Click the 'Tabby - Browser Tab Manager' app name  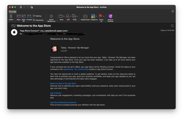[x=75, y=48]
